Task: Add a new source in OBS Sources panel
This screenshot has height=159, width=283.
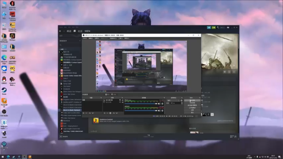Action: tap(104, 113)
